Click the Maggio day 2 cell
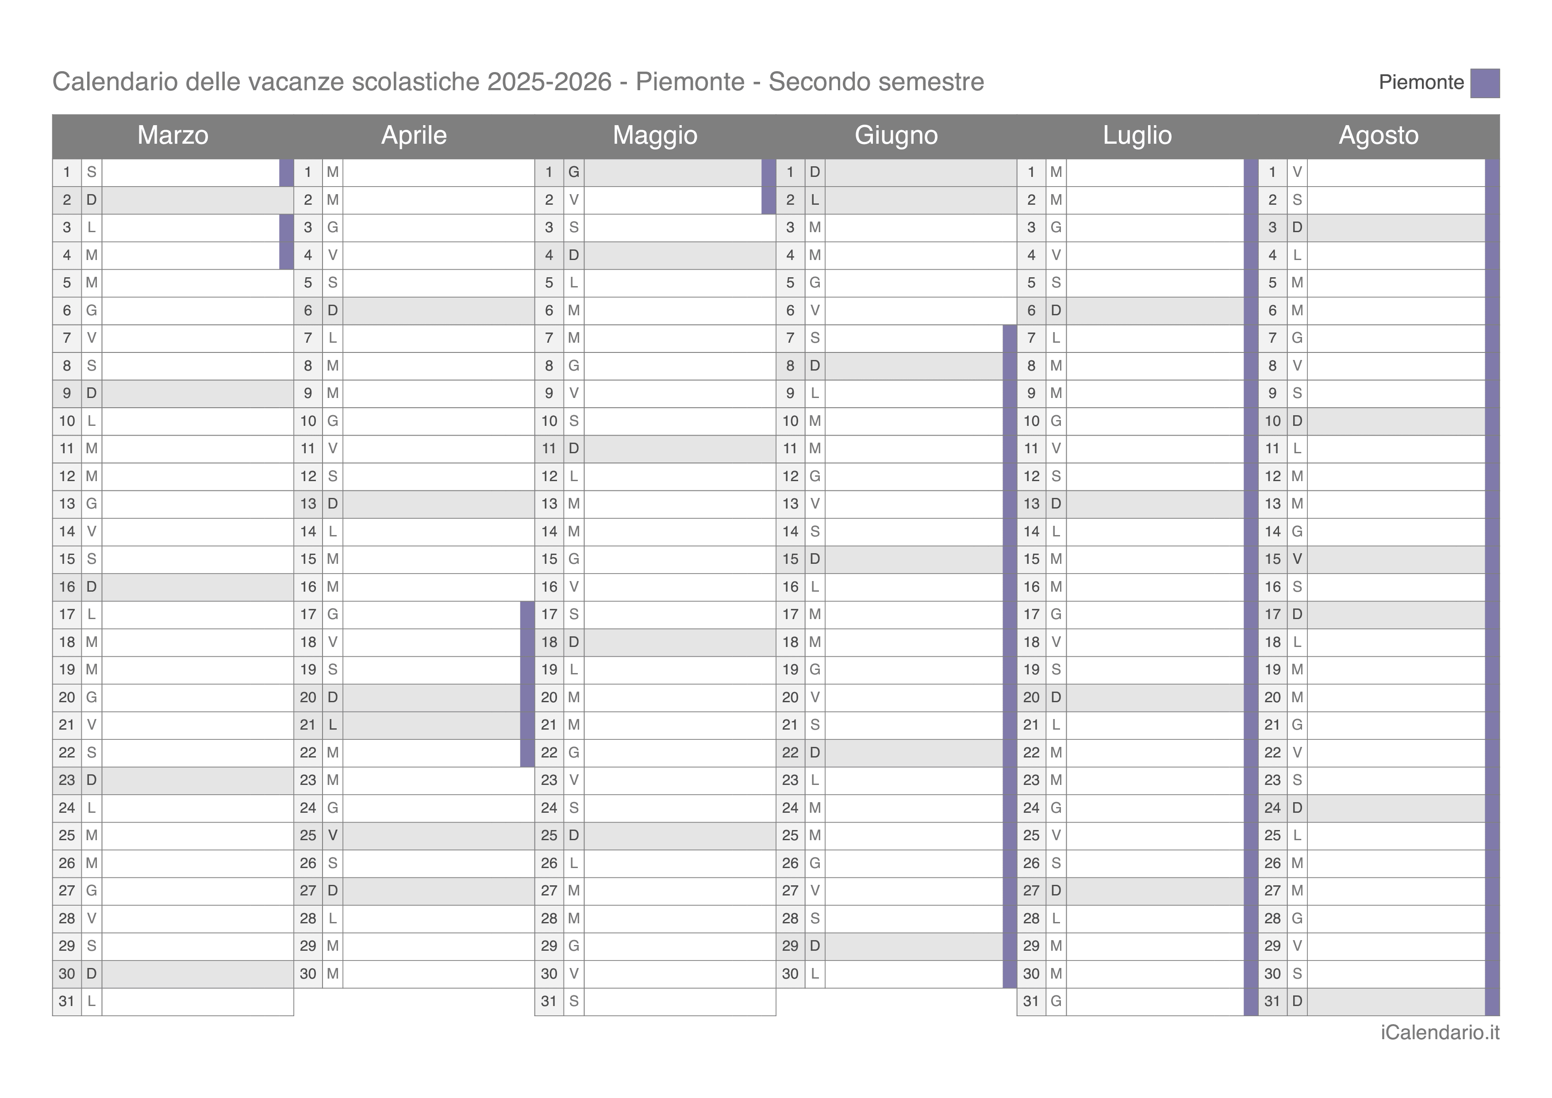The image size is (1552, 1098). tap(655, 200)
